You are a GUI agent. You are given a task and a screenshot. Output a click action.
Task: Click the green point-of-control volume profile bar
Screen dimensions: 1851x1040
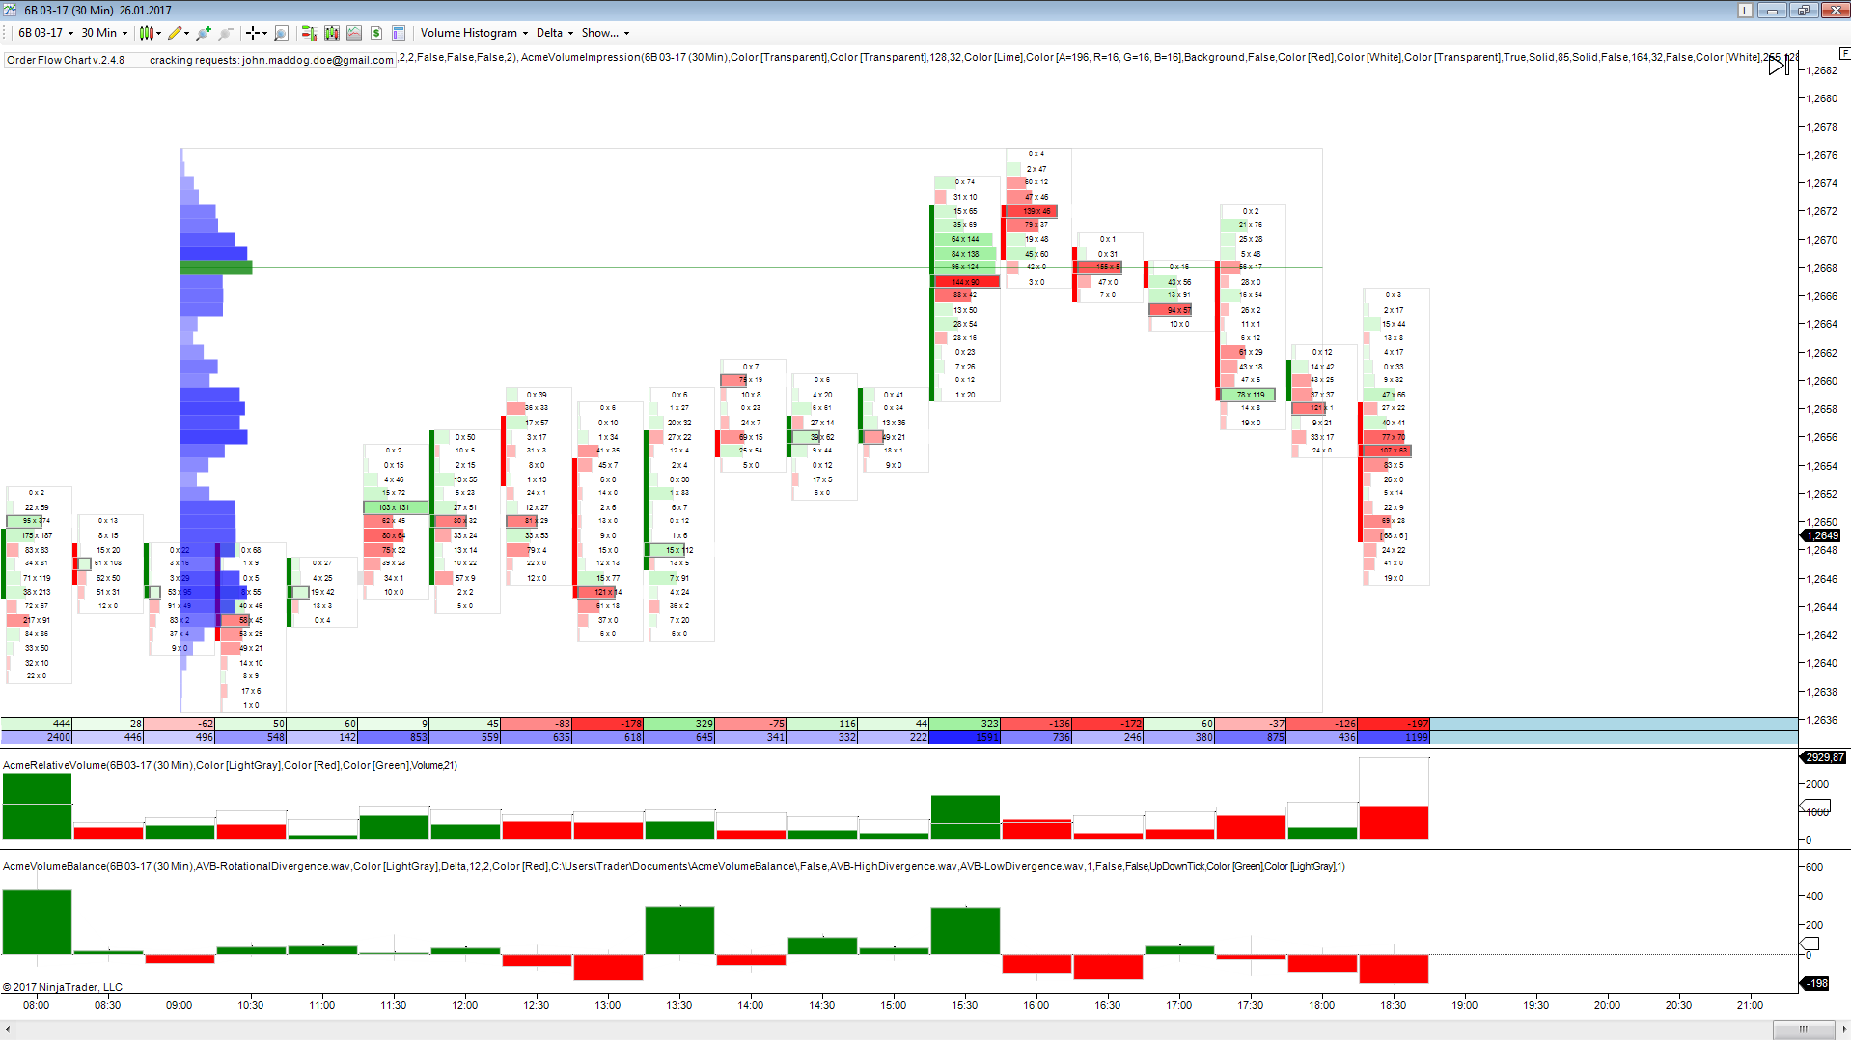pos(216,268)
